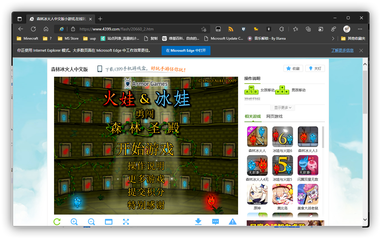Click the page's vertical scrollbar thumb

pyautogui.click(x=365, y=92)
